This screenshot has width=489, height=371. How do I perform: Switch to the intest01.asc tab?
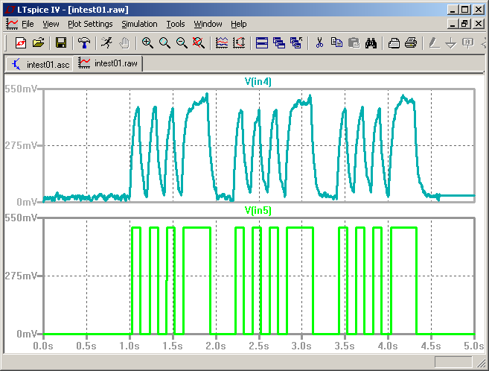(40, 64)
